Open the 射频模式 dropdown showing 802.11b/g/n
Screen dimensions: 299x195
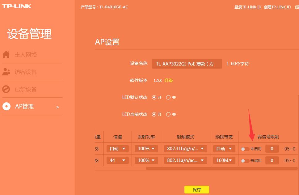click(x=186, y=149)
